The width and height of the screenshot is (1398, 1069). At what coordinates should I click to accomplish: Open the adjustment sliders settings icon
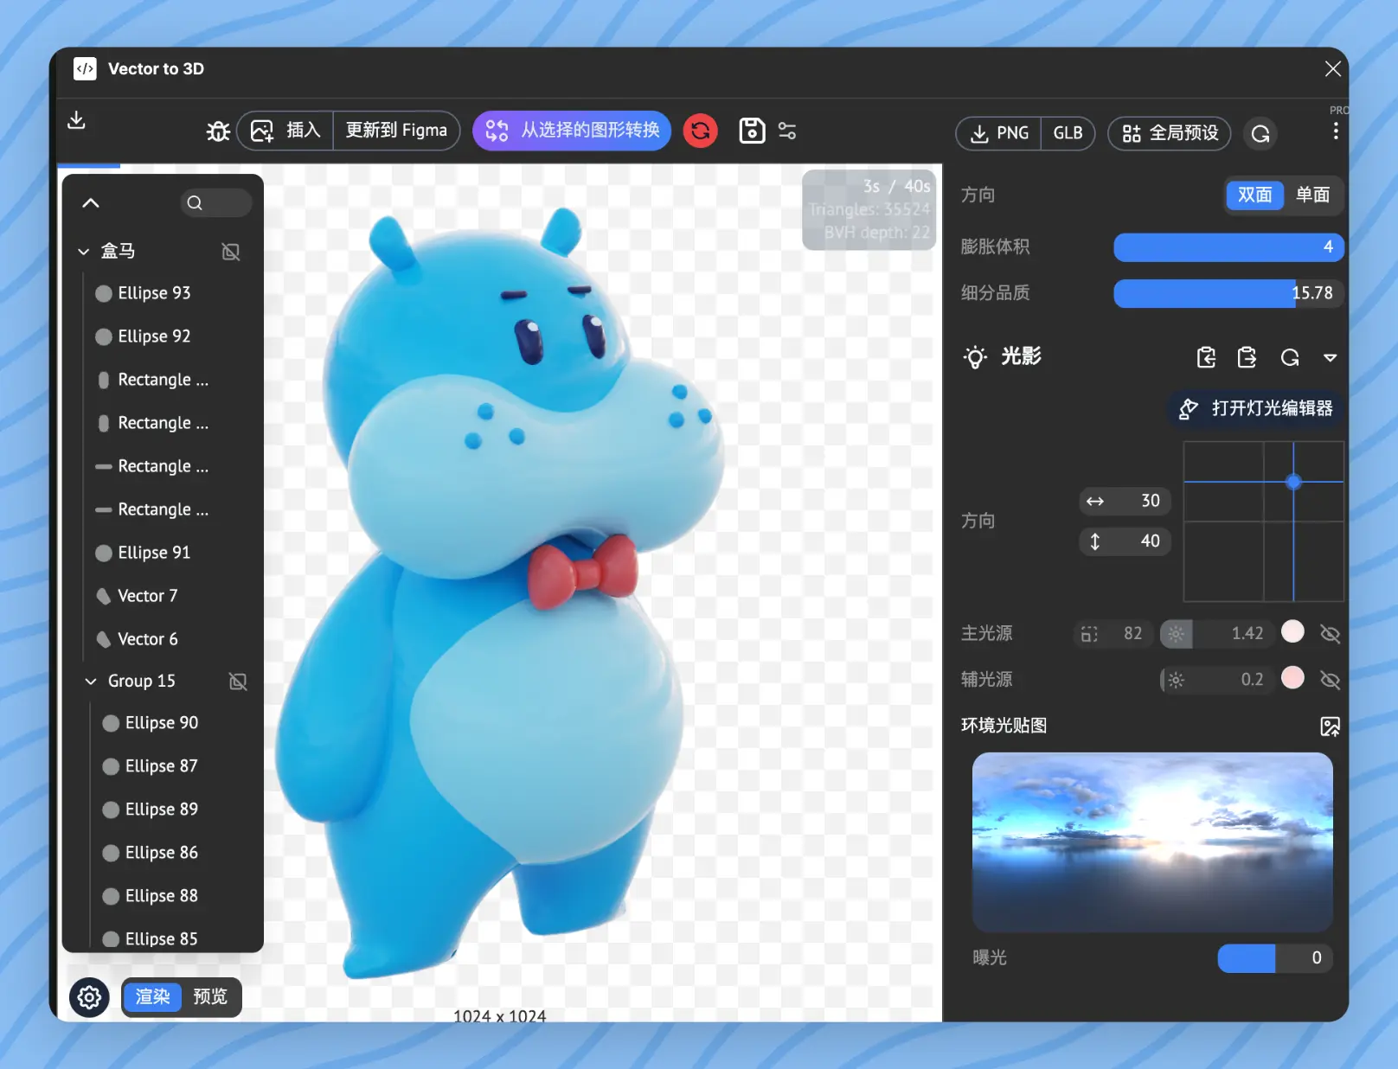[787, 131]
